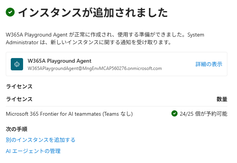This screenshot has height=163, width=237.
Task: Click the 24/25 個が予約可能 status text
Action: click(x=204, y=114)
